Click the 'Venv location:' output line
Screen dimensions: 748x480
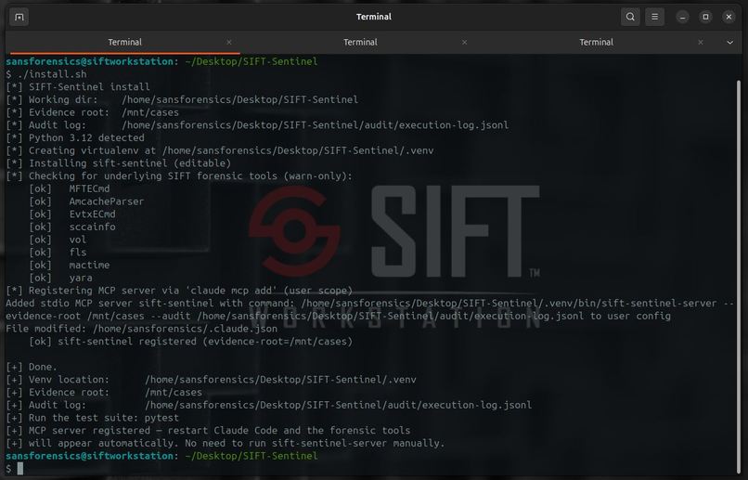tap(211, 380)
